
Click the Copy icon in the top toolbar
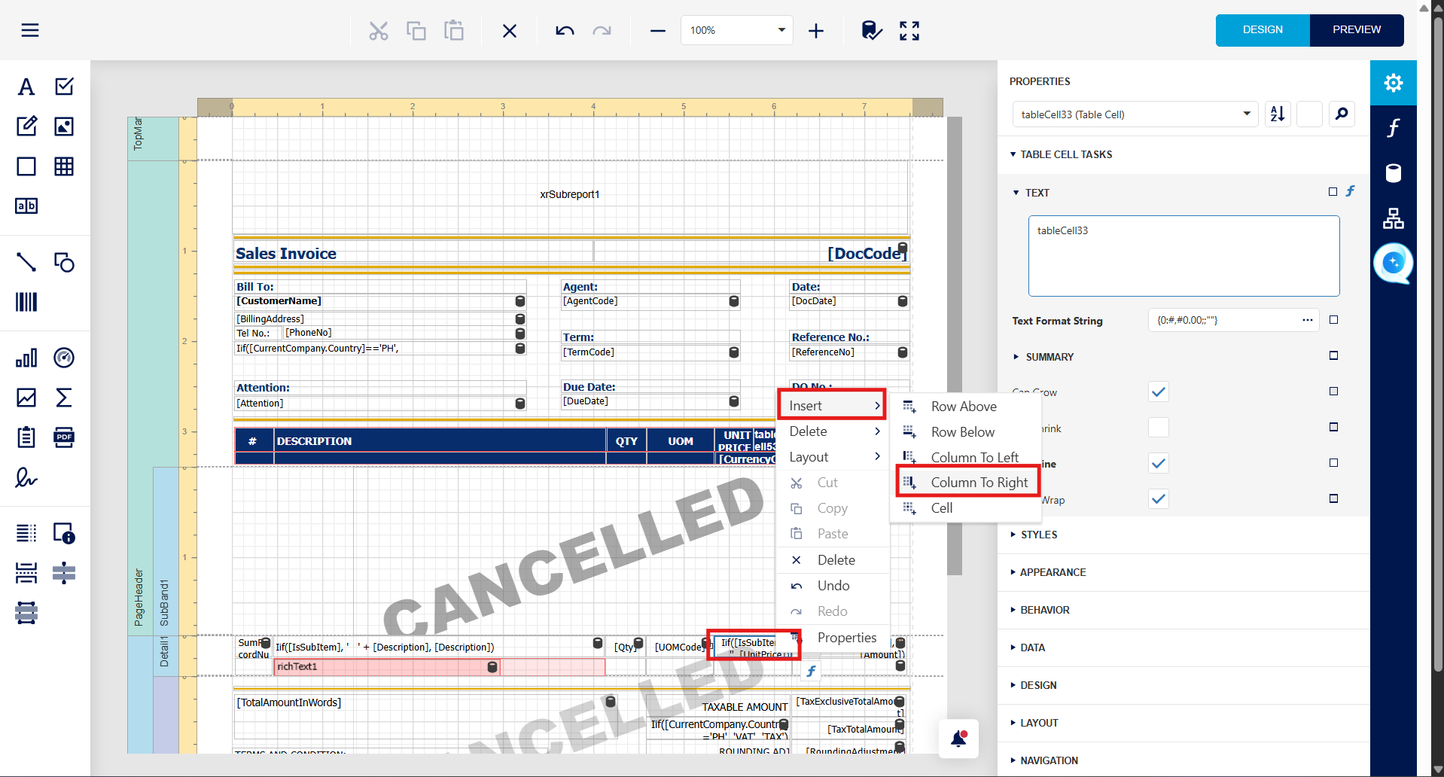click(x=416, y=31)
